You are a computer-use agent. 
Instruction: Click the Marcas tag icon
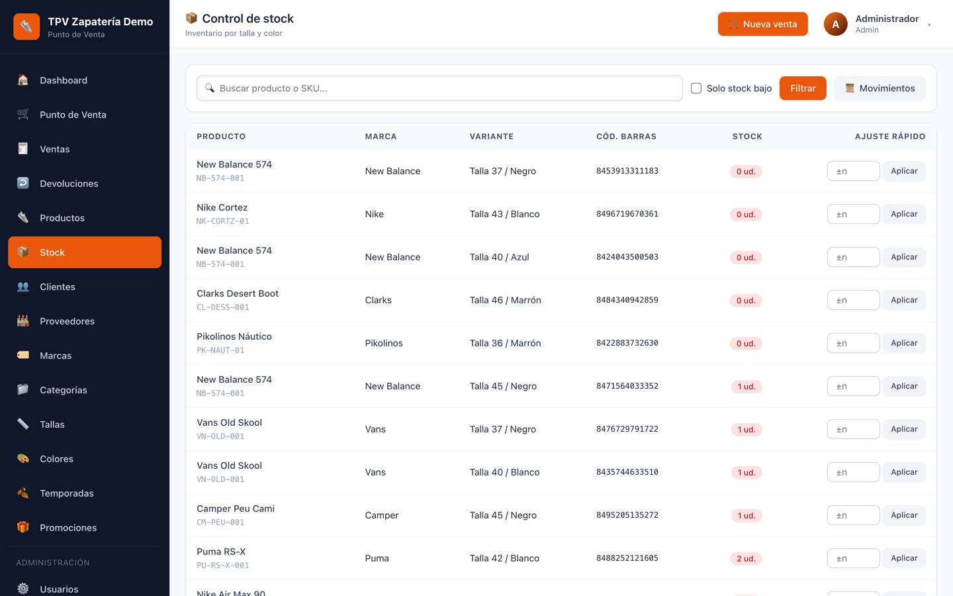[23, 356]
